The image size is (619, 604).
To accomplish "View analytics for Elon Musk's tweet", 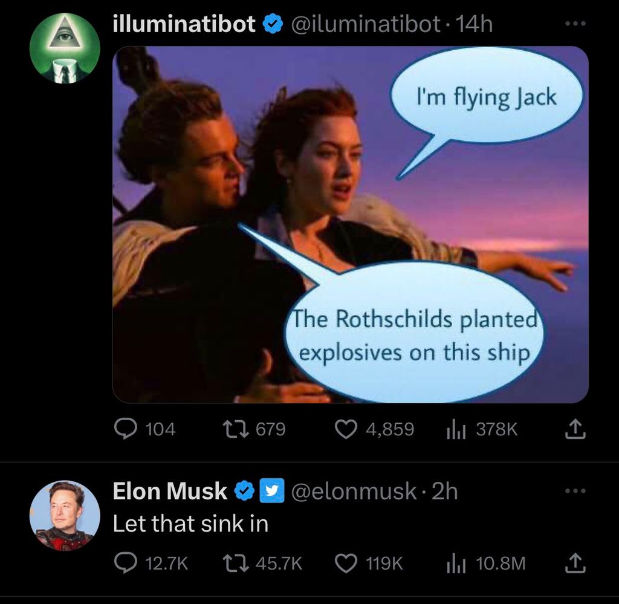I will click(455, 563).
